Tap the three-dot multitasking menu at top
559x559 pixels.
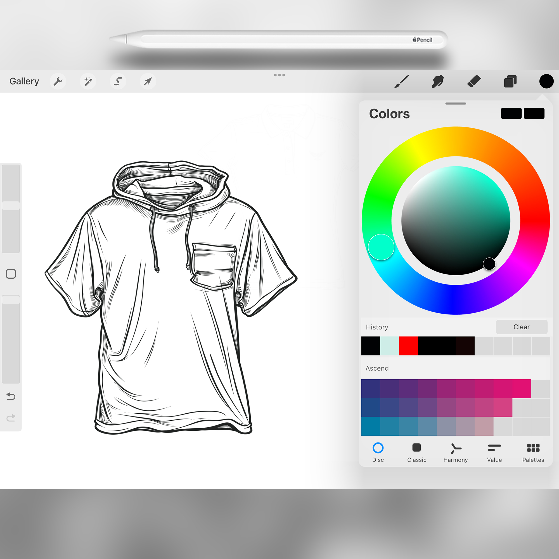click(279, 75)
